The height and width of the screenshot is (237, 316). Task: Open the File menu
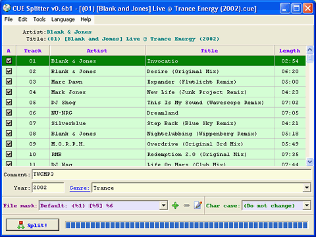click(x=9, y=19)
